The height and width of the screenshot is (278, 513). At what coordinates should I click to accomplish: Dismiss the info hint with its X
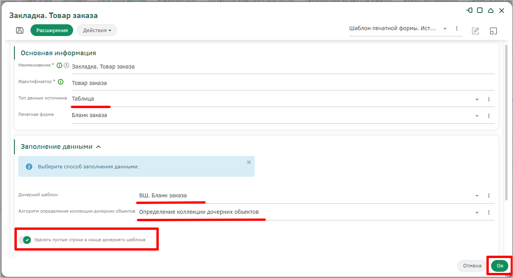pyautogui.click(x=249, y=162)
